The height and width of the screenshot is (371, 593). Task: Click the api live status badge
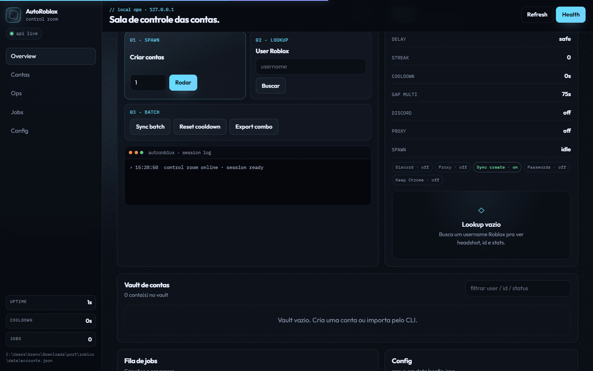point(24,34)
